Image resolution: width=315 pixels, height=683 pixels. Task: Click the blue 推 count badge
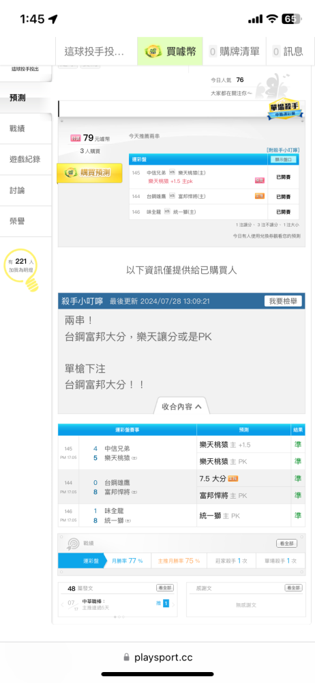click(166, 604)
